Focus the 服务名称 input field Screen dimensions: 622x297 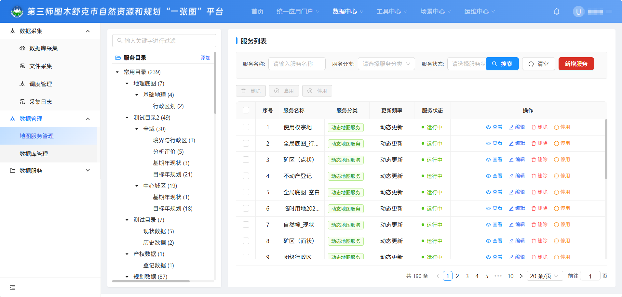click(297, 64)
